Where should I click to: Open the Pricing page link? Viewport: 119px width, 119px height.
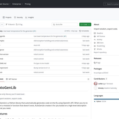pos(28,4)
